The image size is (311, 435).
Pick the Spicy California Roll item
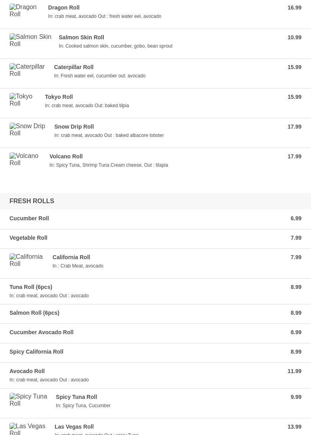click(x=36, y=352)
